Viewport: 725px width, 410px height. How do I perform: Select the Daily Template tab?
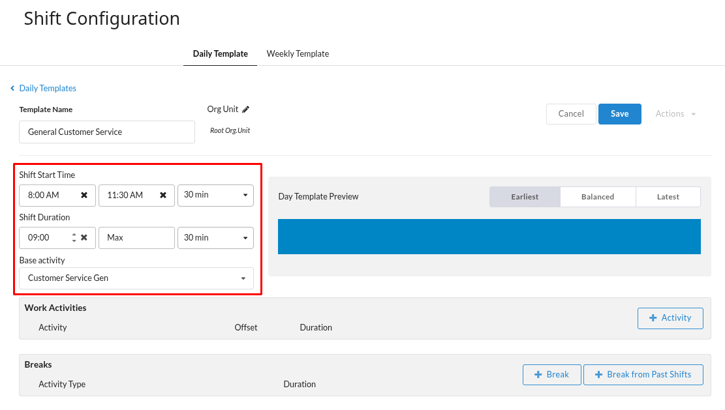tap(220, 54)
